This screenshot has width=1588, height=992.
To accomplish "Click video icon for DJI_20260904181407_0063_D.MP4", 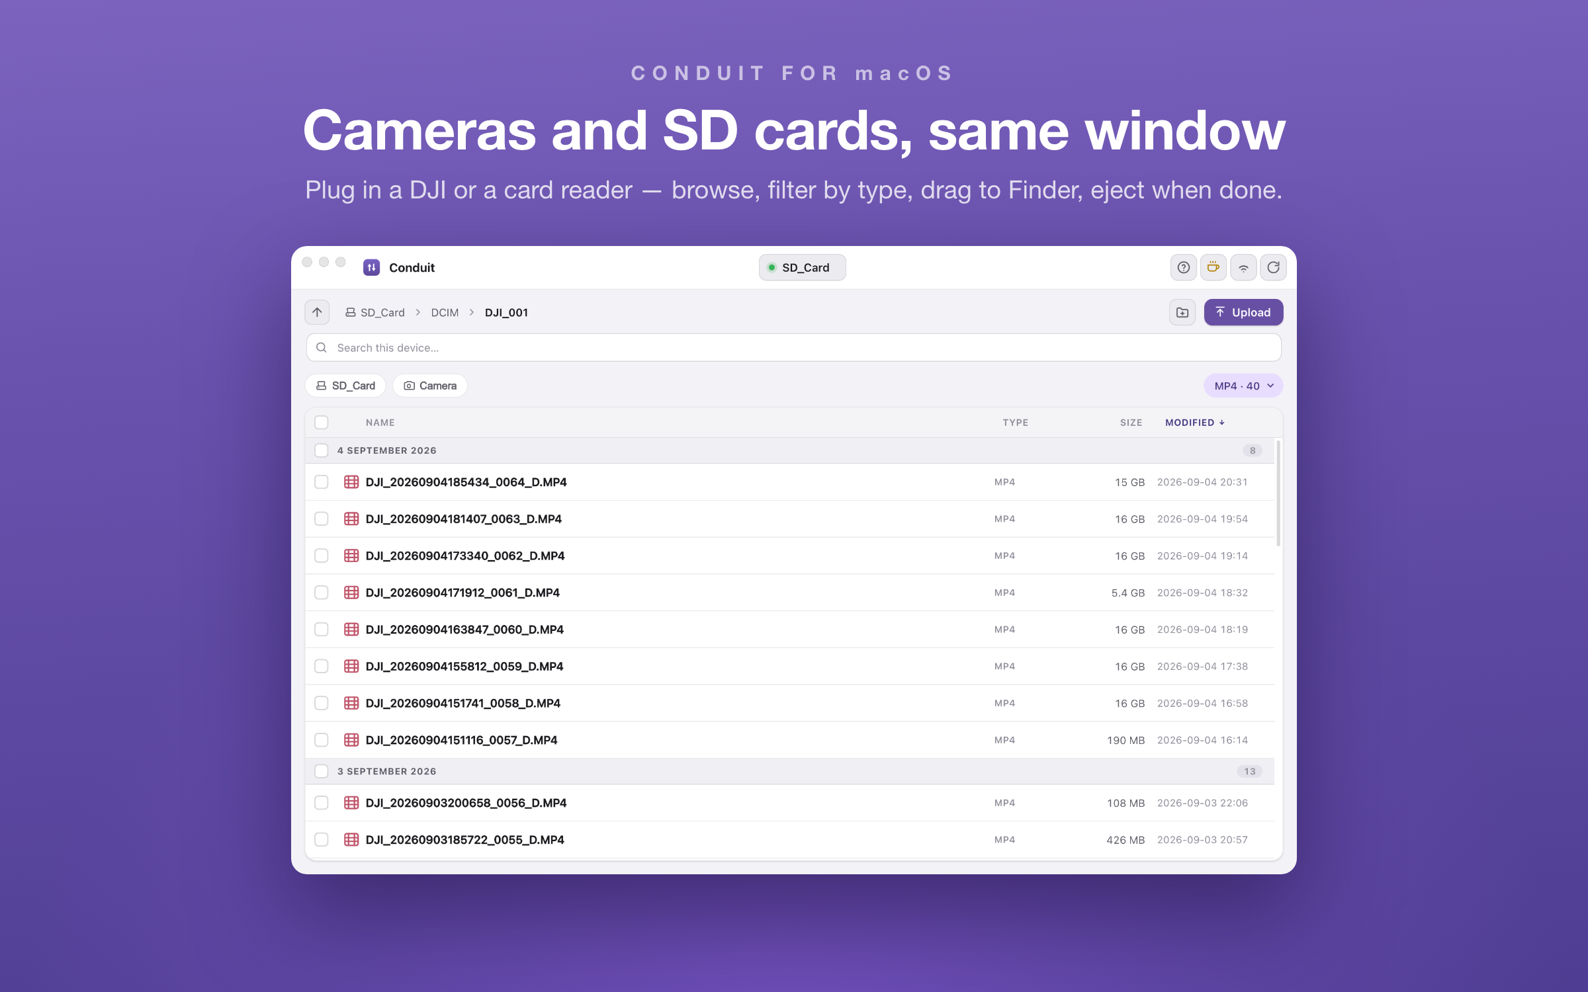I will pos(351,519).
